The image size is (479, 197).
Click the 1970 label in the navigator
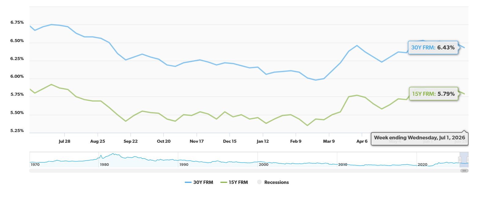[35, 165]
